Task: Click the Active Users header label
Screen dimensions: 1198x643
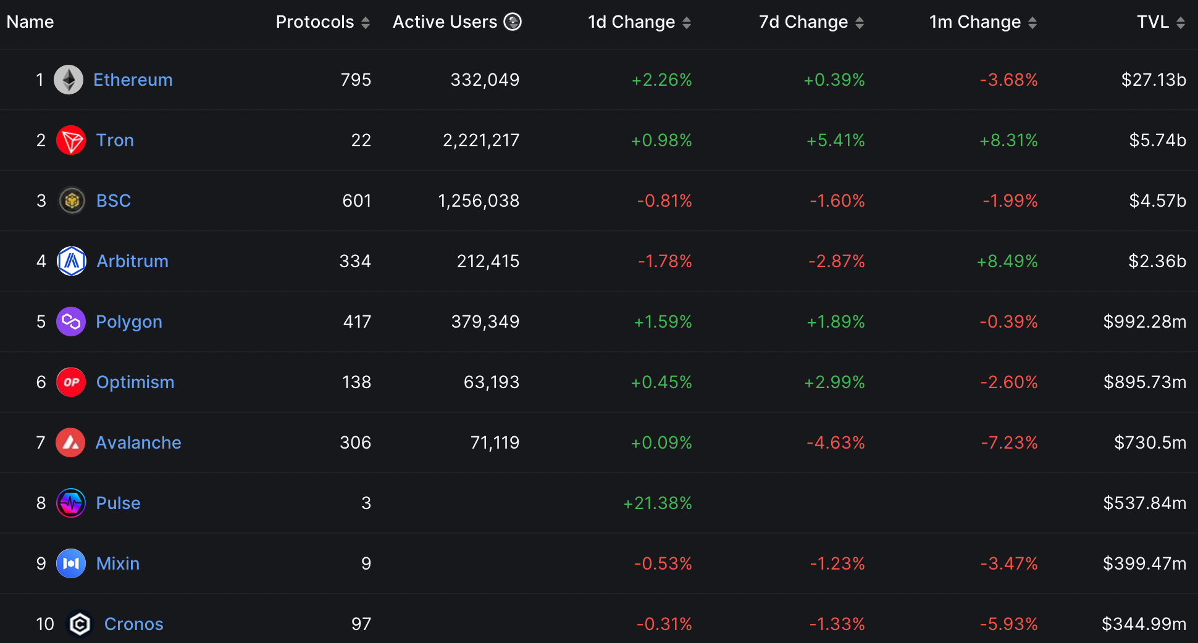Action: tap(445, 22)
